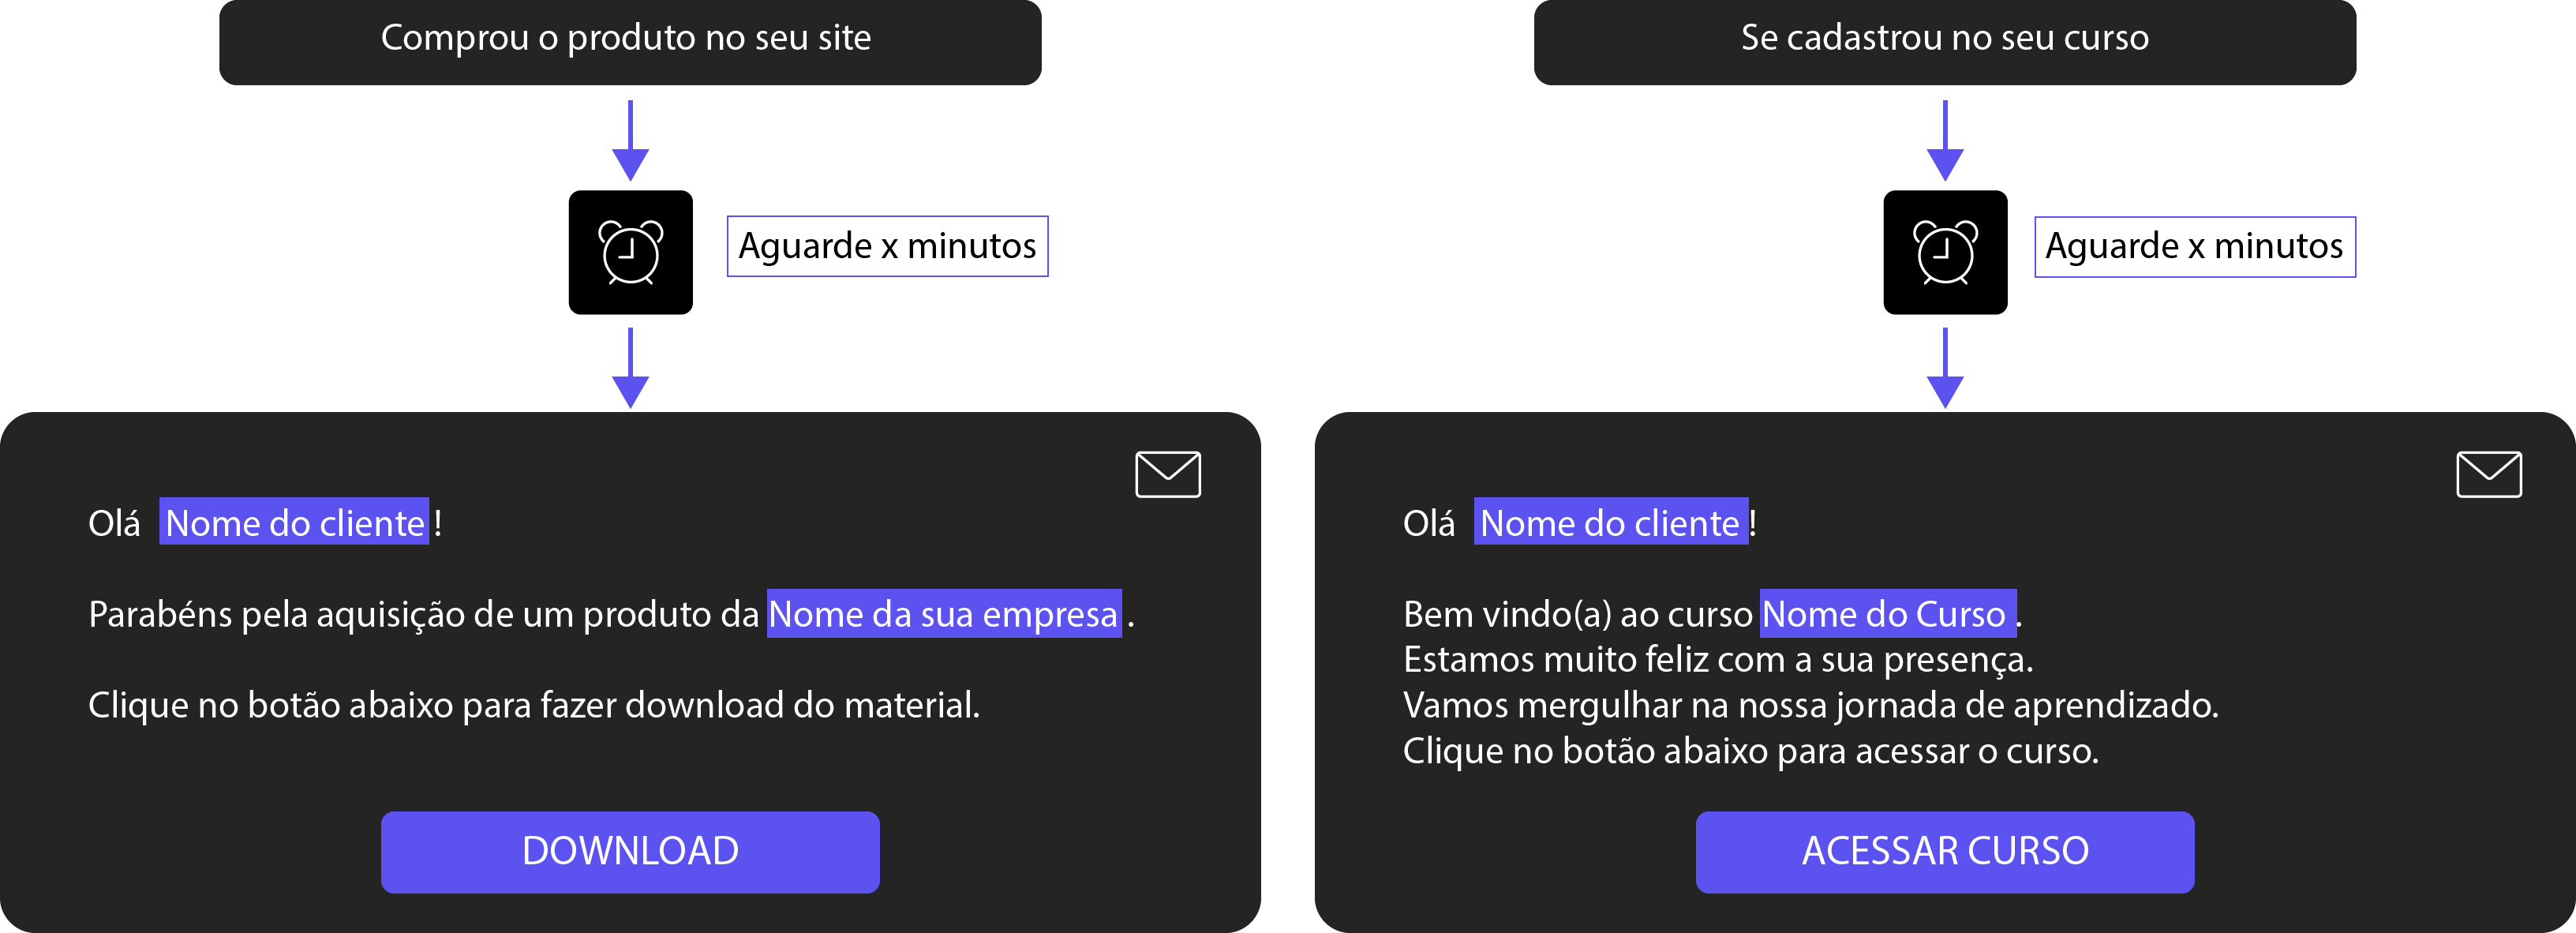The width and height of the screenshot is (2576, 933).
Task: Click the ACESSAR CURSO button
Action: pos(1945,852)
